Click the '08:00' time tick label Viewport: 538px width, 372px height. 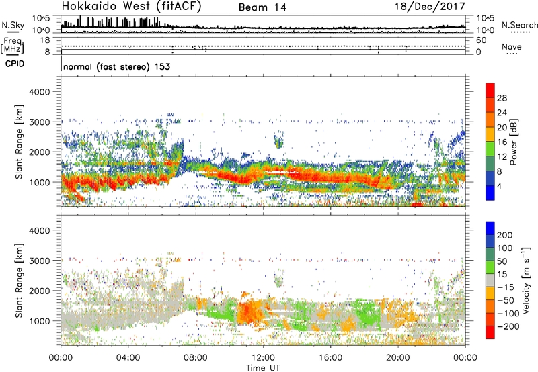[196, 358]
